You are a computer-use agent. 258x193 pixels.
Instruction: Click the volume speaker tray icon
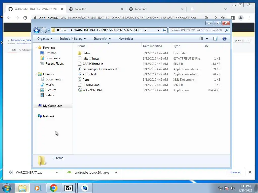point(233,188)
